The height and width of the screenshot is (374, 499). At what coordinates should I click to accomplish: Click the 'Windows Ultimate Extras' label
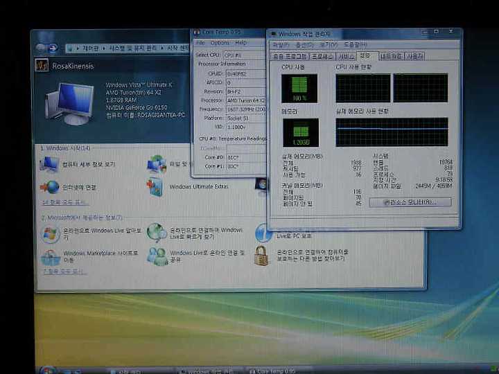point(199,186)
